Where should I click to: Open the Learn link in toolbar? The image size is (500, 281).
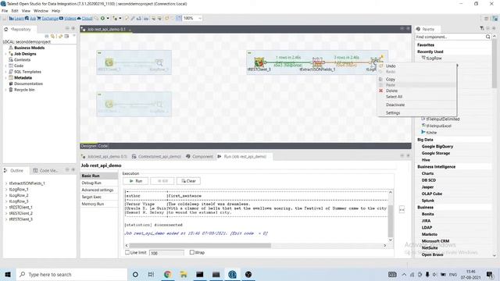pos(16,19)
